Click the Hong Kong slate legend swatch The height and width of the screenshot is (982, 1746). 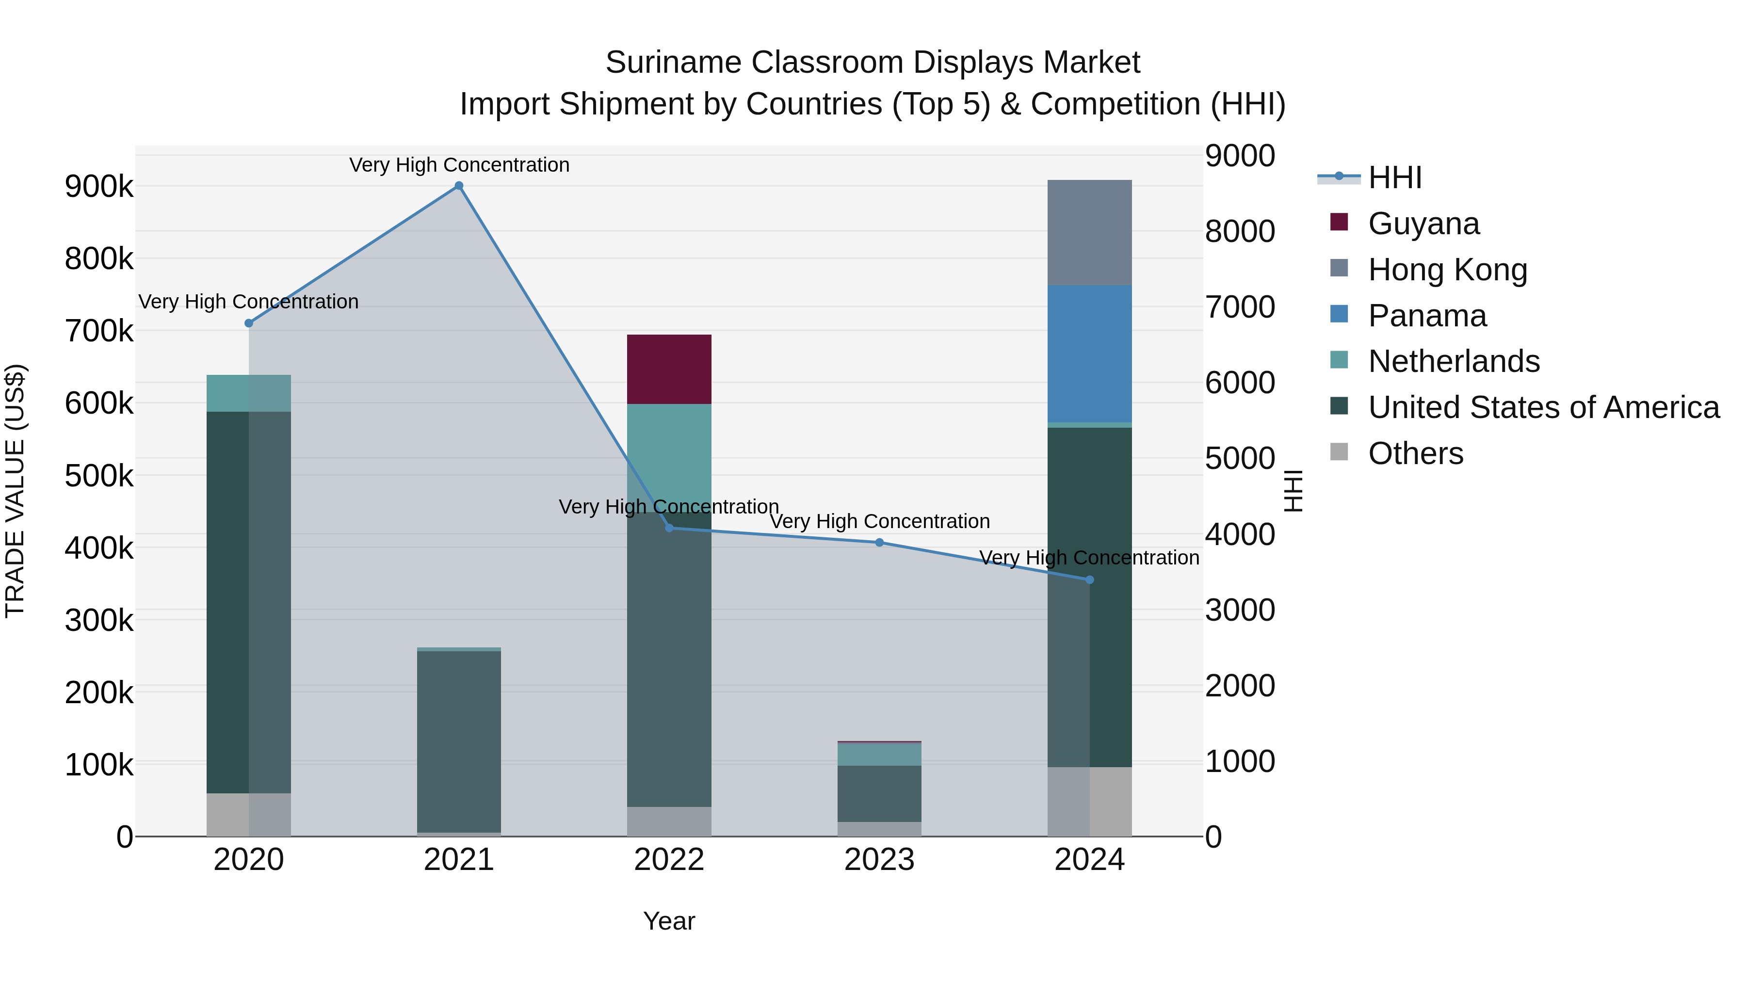click(1339, 268)
